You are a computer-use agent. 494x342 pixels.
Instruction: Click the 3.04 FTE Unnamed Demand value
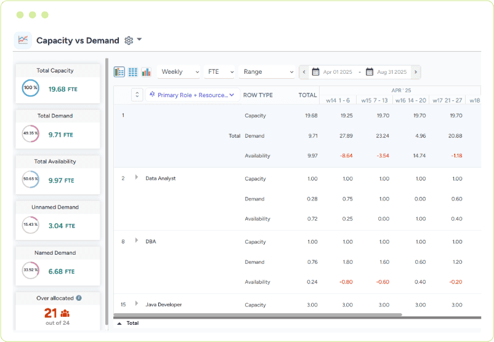62,226
